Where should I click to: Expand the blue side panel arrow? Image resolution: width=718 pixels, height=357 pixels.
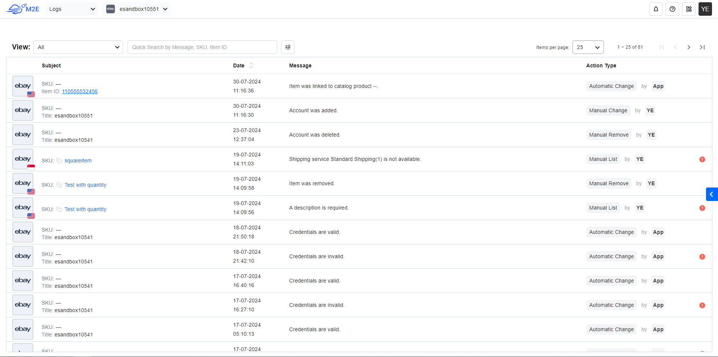pos(711,194)
